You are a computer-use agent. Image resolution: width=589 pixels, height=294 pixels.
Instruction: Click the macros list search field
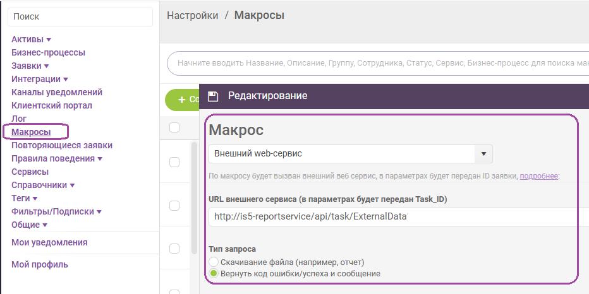click(x=379, y=63)
